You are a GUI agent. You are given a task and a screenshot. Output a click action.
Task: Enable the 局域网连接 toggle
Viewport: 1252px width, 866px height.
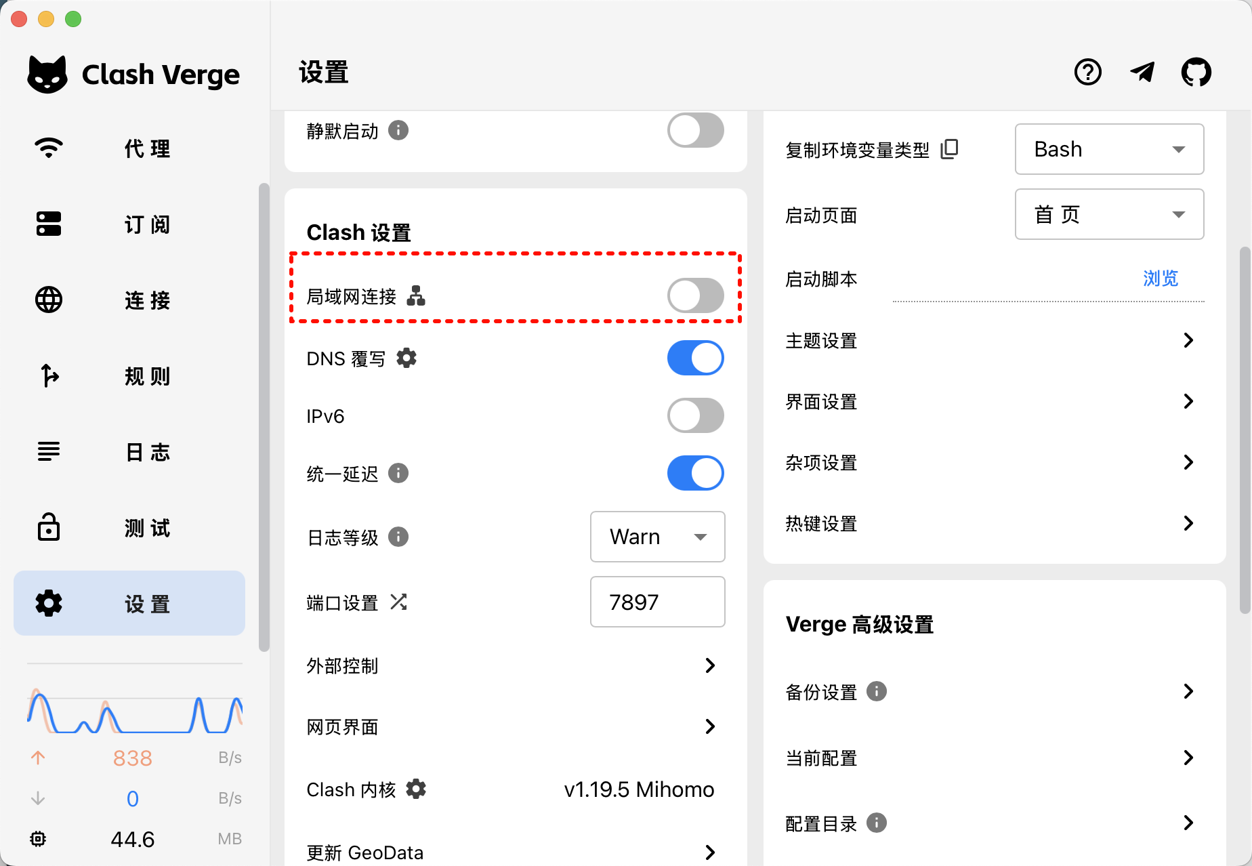695,296
